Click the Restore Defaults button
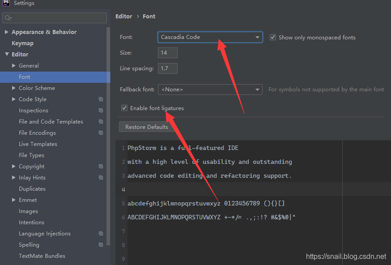Viewport: 391px width, 265px height. 146,127
